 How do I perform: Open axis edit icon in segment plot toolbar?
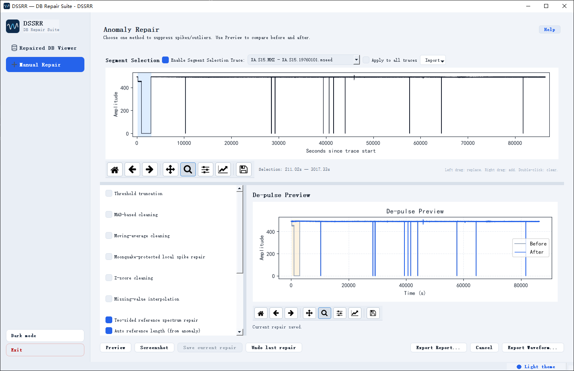(x=223, y=170)
